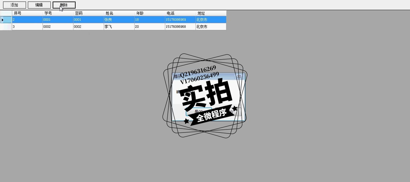Click 北京市 in 李飞's row
The image size is (410, 182).
211,27
